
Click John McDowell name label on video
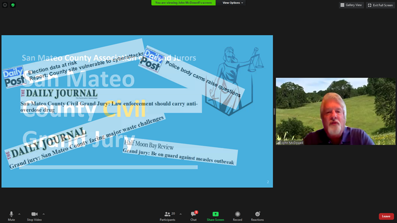point(290,143)
